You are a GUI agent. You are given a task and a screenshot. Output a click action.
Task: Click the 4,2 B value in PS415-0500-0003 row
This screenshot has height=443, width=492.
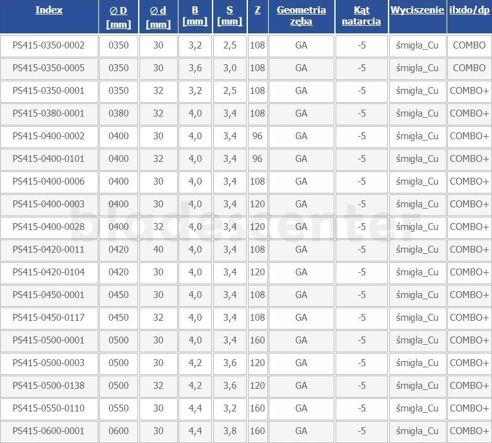195,363
